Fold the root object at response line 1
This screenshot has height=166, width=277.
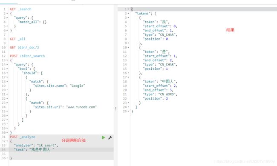[128, 9]
